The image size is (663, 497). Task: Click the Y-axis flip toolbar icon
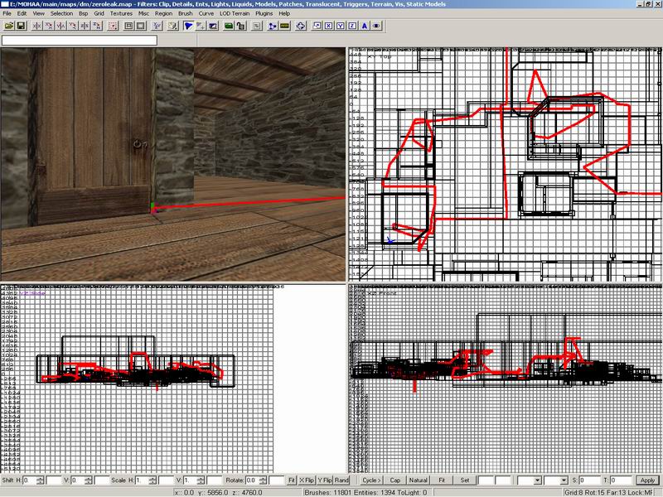(x=60, y=27)
